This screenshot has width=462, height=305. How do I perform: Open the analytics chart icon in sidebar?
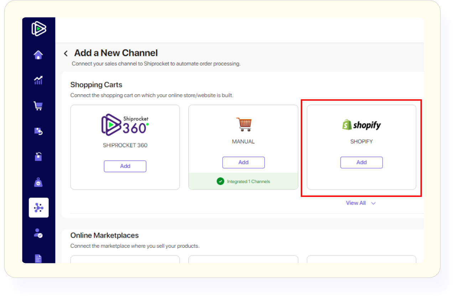38,80
